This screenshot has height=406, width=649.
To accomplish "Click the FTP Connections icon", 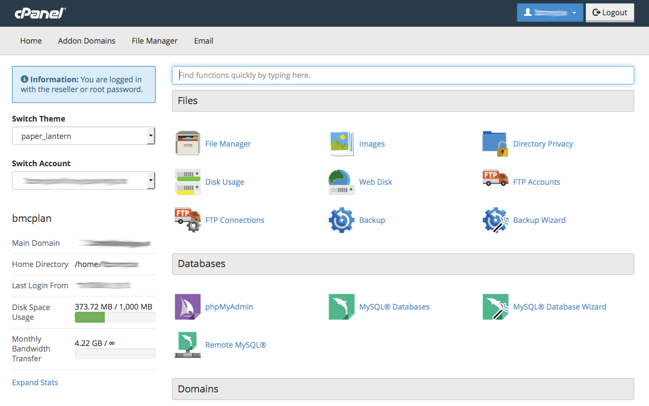I will coord(188,220).
